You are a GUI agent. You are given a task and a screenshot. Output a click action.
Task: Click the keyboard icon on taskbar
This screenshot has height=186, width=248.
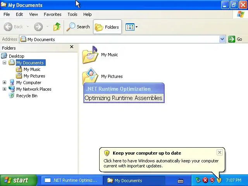coord(180,181)
